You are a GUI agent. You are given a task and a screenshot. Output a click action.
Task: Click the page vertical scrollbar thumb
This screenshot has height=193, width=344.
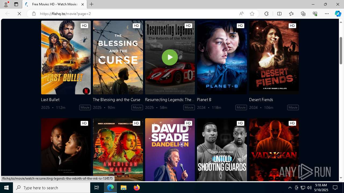tap(341, 50)
